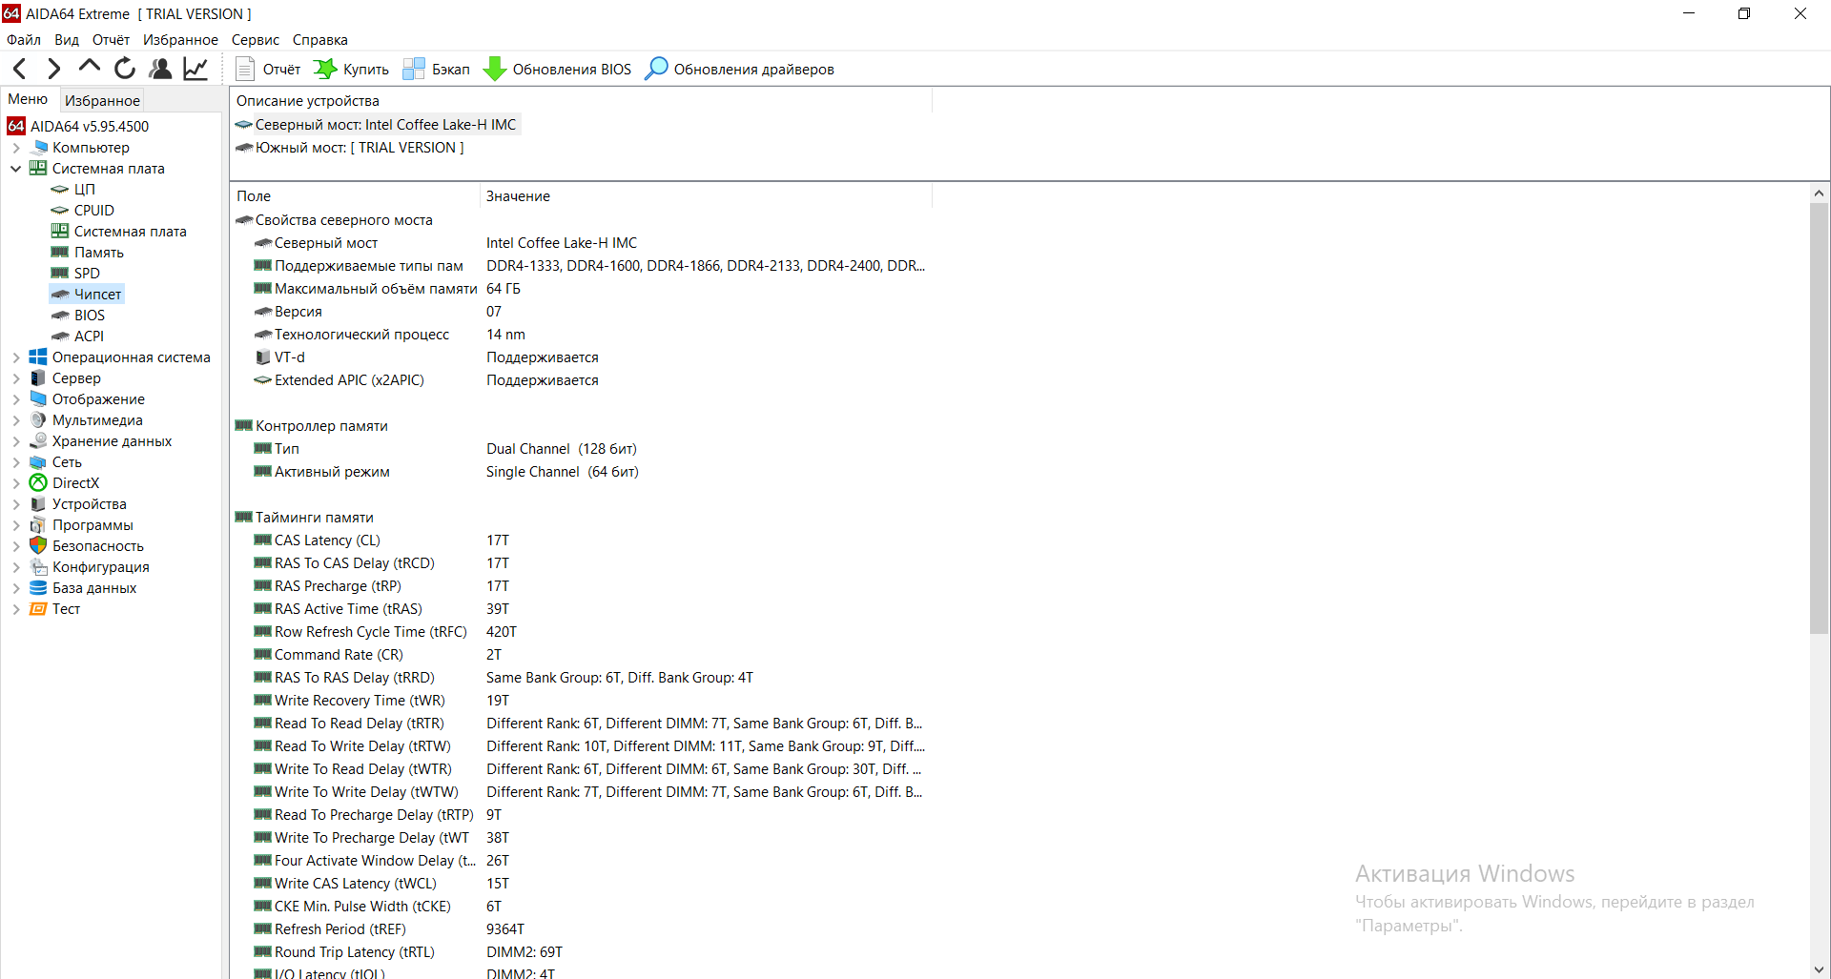The width and height of the screenshot is (1831, 979).
Task: Select the Command Rate (CR) row
Action: tap(582, 655)
